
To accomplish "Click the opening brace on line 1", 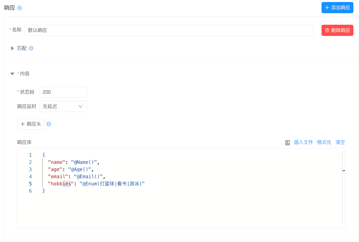I will point(44,155).
